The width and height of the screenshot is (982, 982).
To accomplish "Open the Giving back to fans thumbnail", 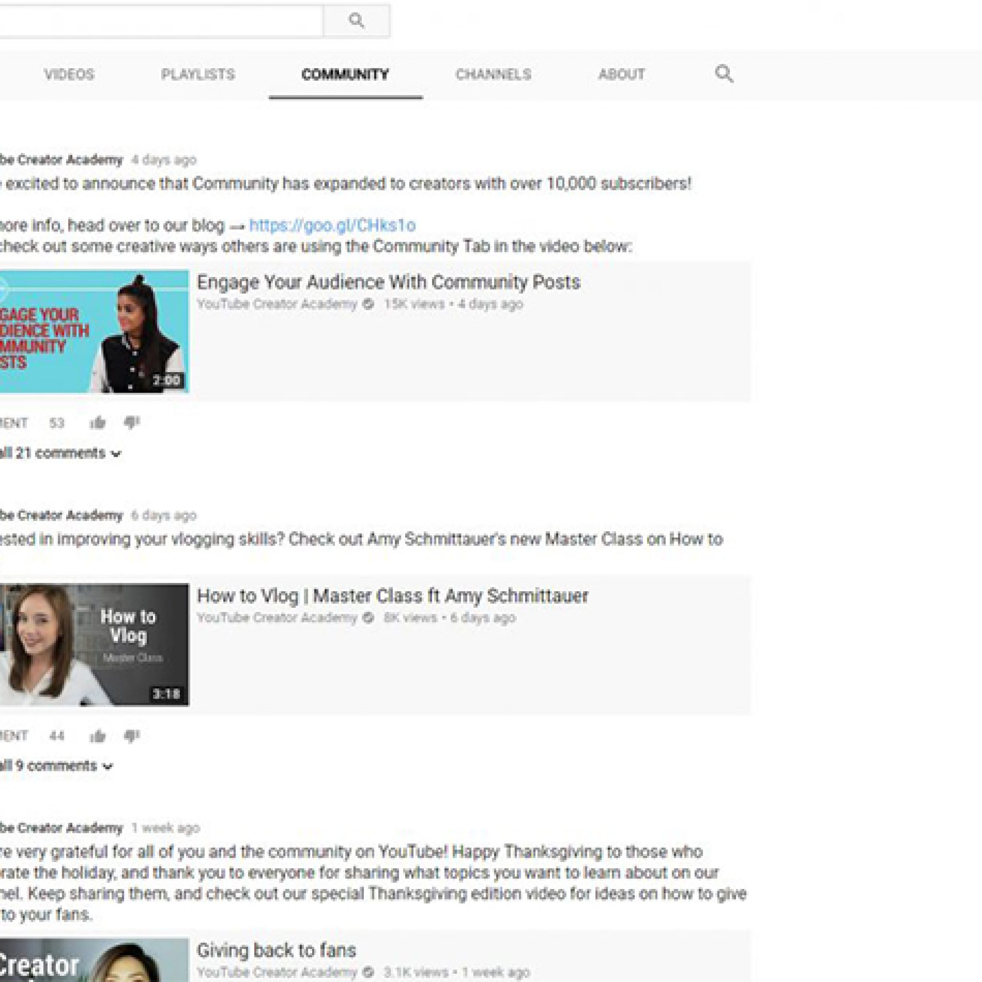I will [x=94, y=959].
